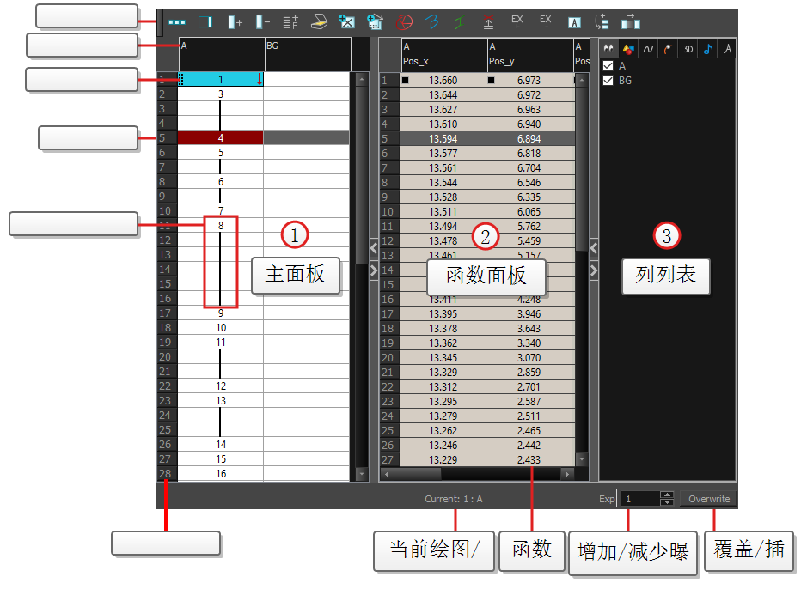807x589 pixels.
Task: Uncheck the A column checkbox
Action: (608, 66)
